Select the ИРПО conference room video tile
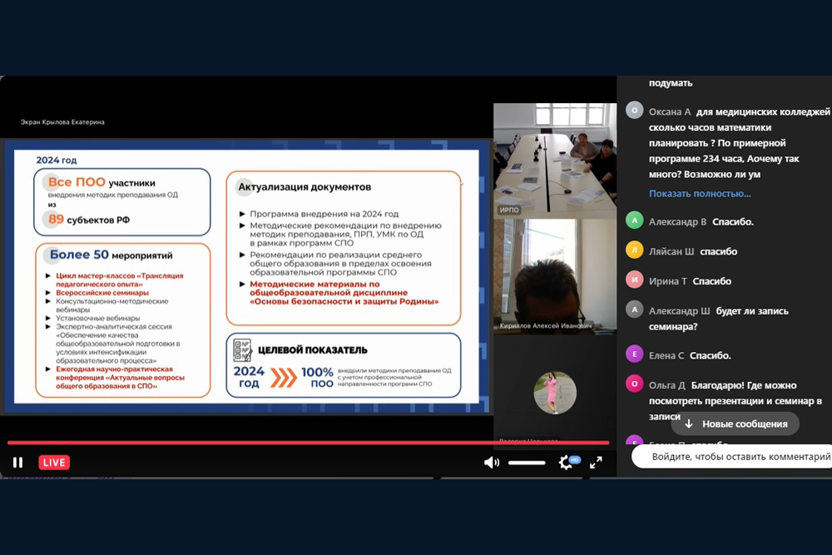 [x=555, y=160]
